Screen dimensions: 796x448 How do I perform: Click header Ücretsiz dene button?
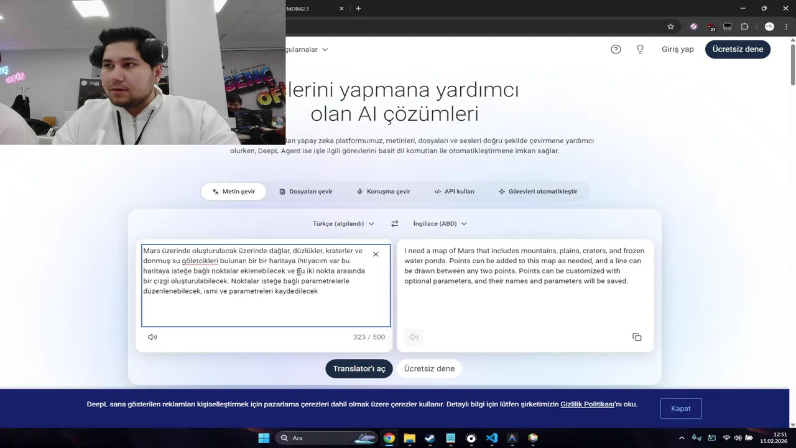pos(738,49)
